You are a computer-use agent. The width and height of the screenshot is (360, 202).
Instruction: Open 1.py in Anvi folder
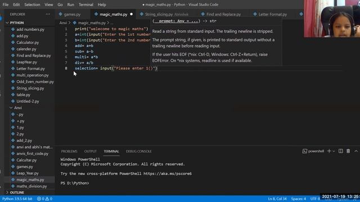point(20,127)
